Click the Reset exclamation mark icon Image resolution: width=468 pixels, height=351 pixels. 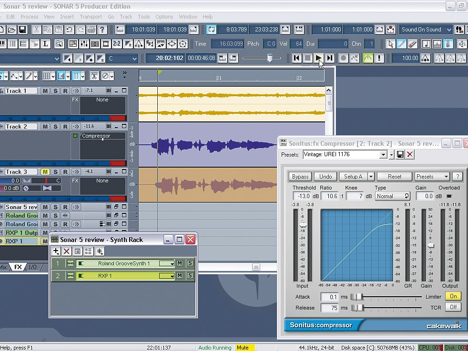[x=379, y=58]
